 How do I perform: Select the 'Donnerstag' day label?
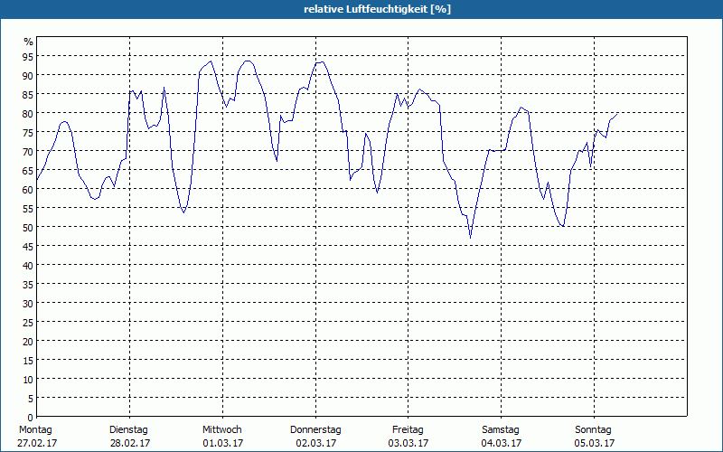pos(315,430)
